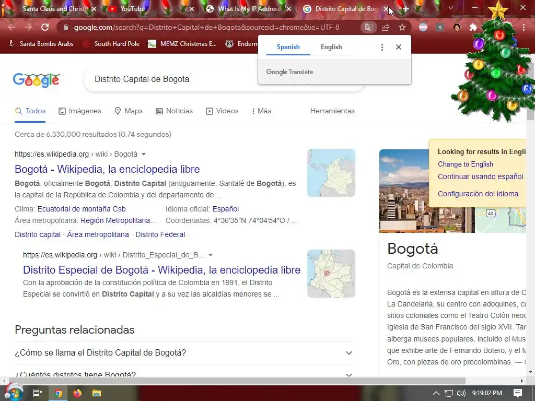Open the Google Translate icon in address bar

pyautogui.click(x=368, y=27)
